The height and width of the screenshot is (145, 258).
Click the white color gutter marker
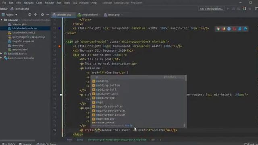click(61, 95)
